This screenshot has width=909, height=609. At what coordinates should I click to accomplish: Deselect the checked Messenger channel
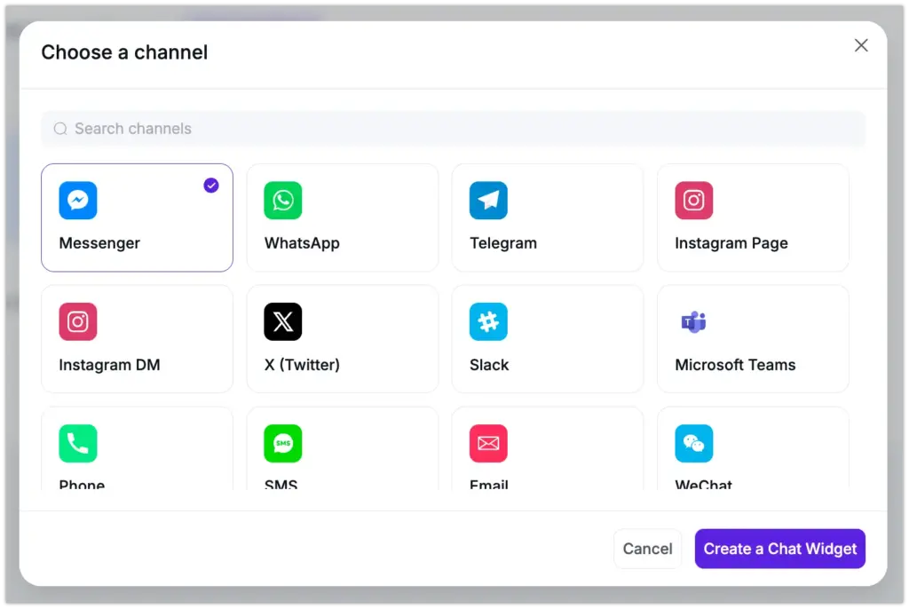pyautogui.click(x=137, y=217)
